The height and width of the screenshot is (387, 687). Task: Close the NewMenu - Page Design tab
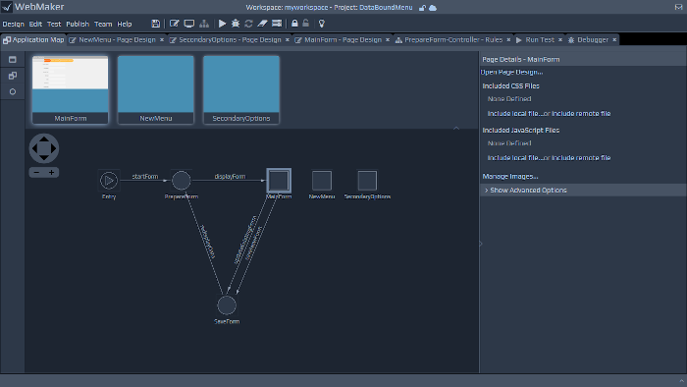click(162, 40)
